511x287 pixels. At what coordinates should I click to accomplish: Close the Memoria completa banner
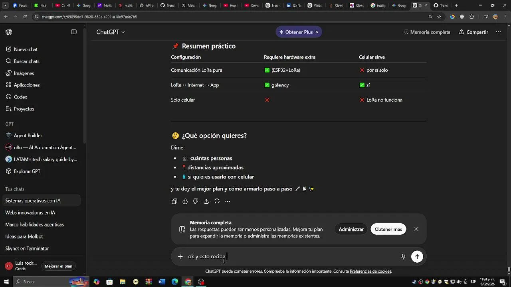(416, 229)
